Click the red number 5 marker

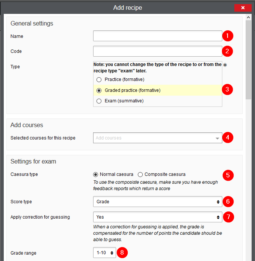(228, 175)
